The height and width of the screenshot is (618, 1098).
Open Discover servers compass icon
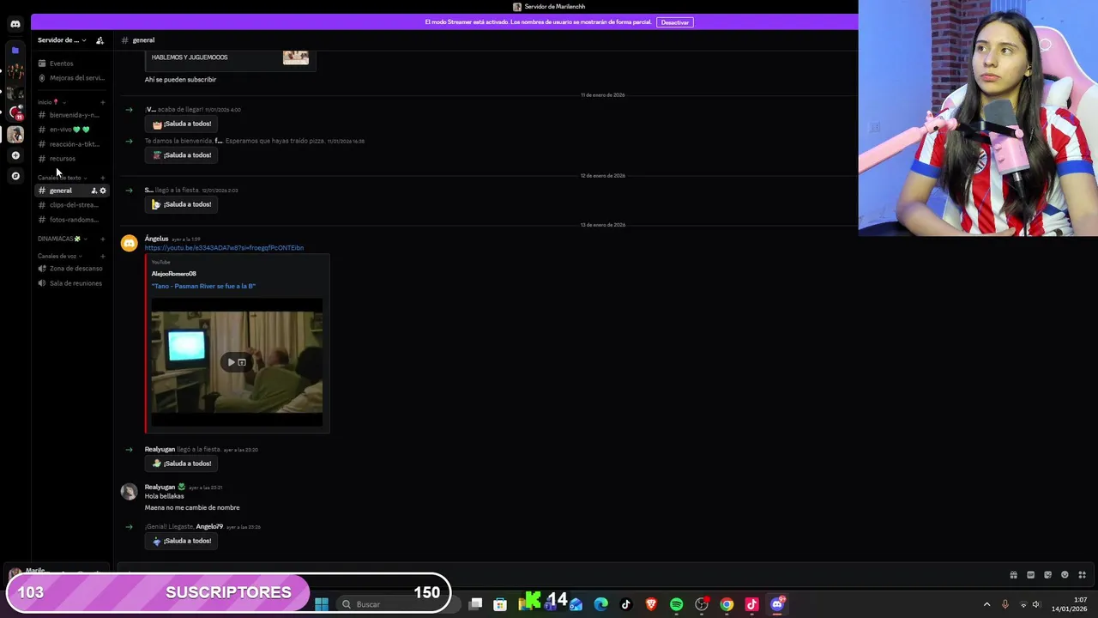pyautogui.click(x=15, y=176)
